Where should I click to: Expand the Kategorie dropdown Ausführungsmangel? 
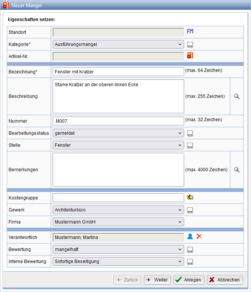pyautogui.click(x=118, y=44)
